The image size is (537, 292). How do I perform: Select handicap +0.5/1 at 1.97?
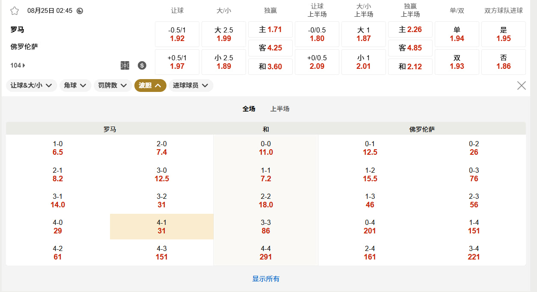click(177, 62)
